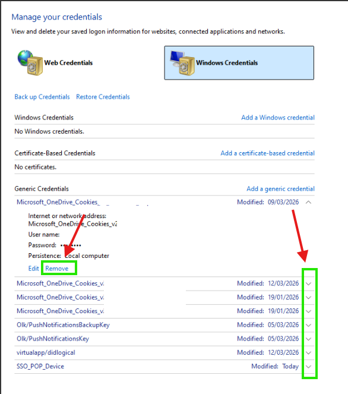Expand the virtualapp/didlogical credential chevron
Viewport: 348px width, 394px height.
309,353
